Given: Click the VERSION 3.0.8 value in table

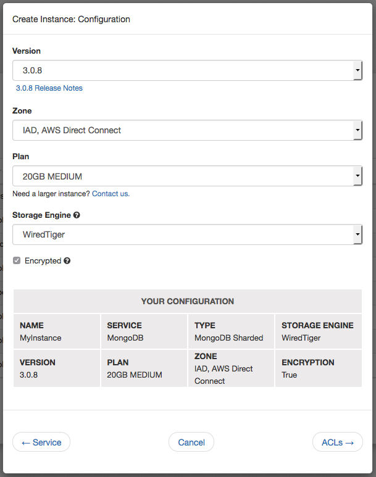Looking at the screenshot, I should [28, 375].
